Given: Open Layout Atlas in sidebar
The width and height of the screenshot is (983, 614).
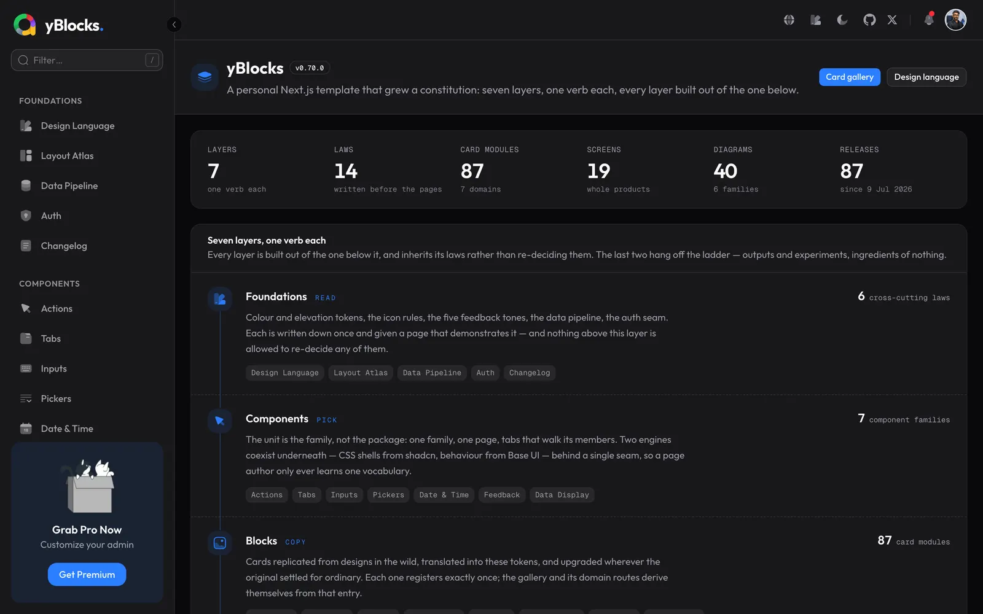Looking at the screenshot, I should 87,156.
